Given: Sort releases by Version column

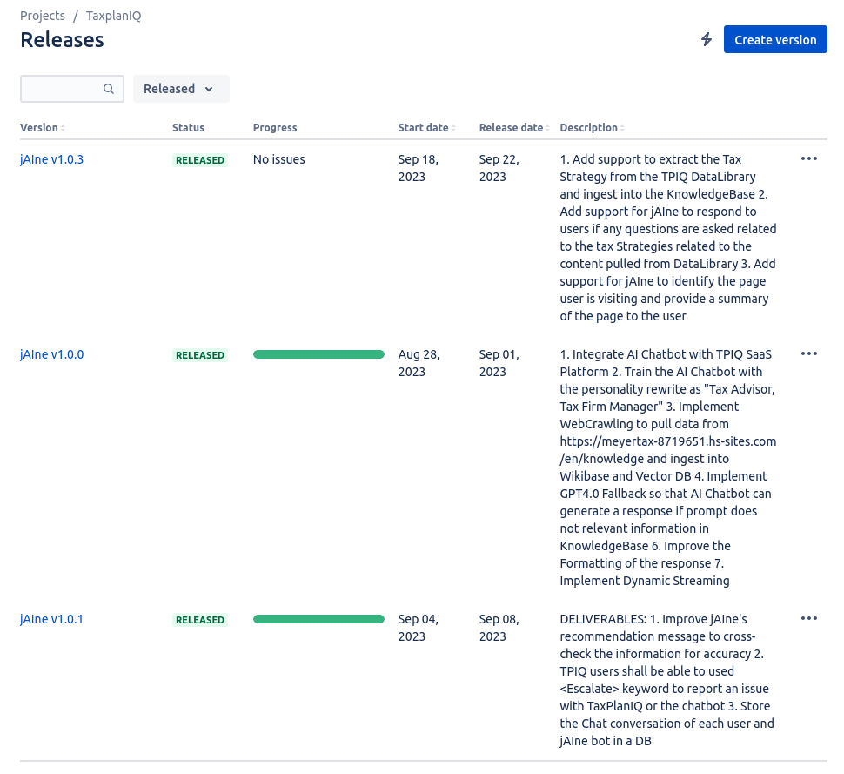Looking at the screenshot, I should 43,128.
